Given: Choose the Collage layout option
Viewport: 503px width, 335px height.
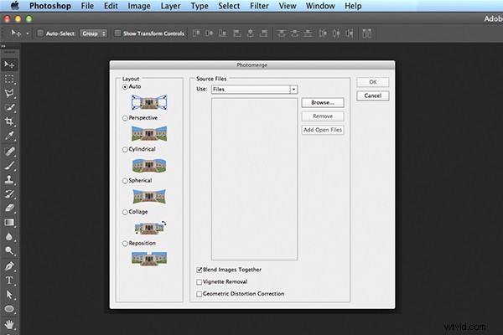Looking at the screenshot, I should pyautogui.click(x=125, y=212).
